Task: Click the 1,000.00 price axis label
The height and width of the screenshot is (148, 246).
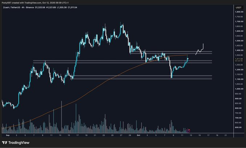Action: coord(239,89)
